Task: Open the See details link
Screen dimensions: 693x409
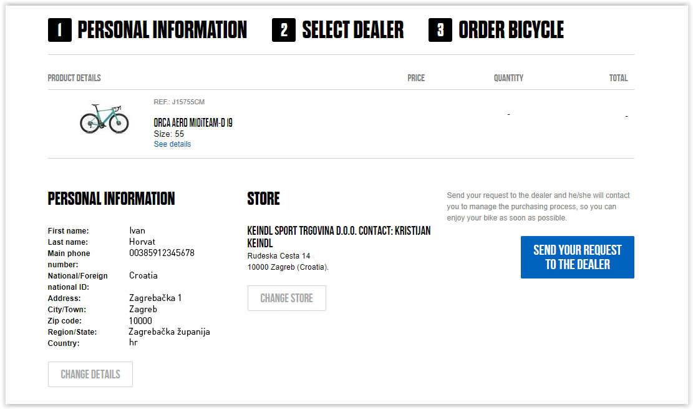Action: (172, 144)
